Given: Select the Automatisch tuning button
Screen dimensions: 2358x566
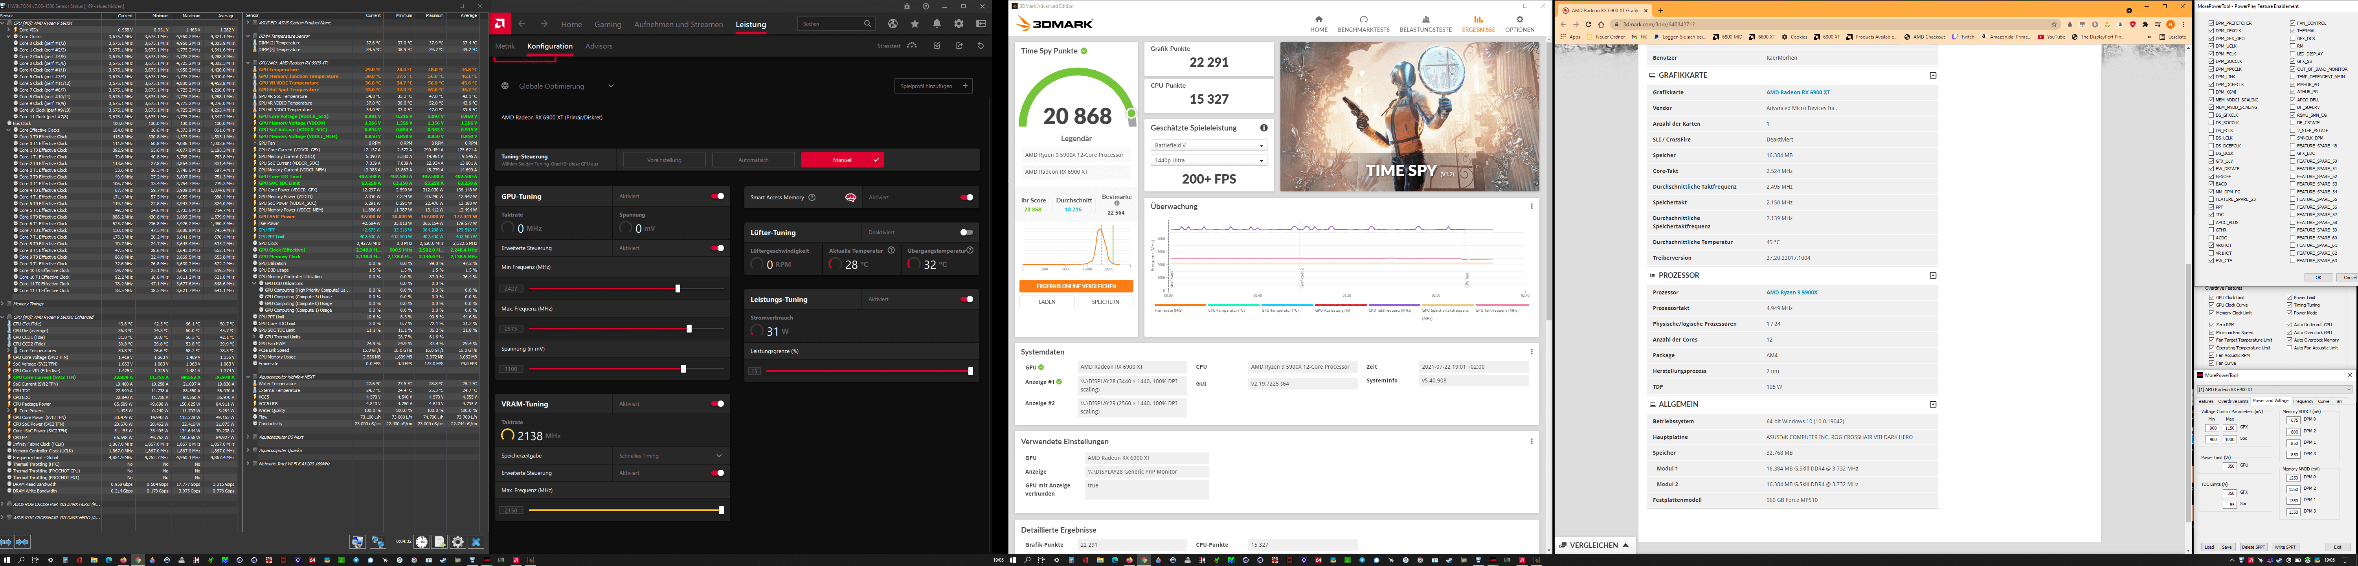Looking at the screenshot, I should [x=753, y=160].
